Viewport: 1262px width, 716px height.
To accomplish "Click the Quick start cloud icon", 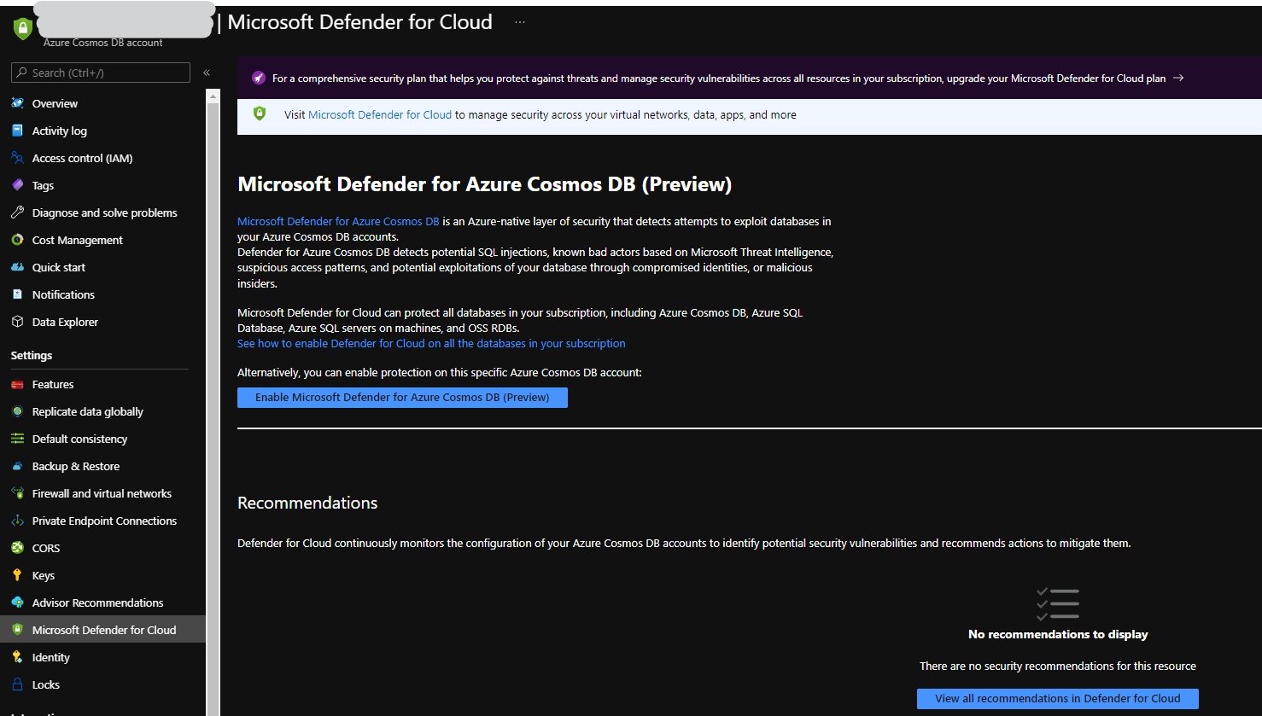I will click(17, 267).
